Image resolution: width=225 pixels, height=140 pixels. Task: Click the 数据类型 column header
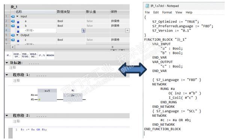[71, 12]
